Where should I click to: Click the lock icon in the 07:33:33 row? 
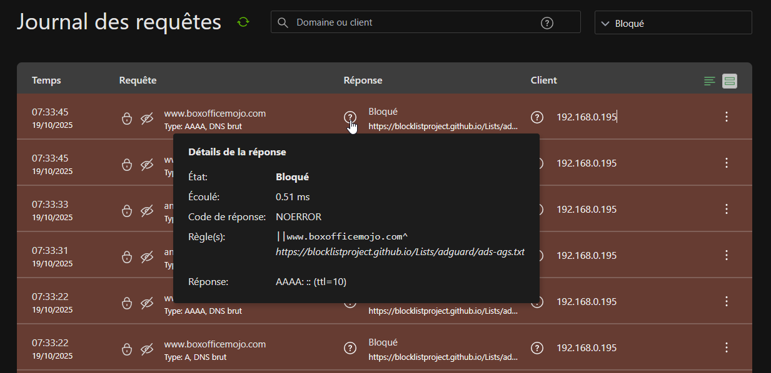127,211
